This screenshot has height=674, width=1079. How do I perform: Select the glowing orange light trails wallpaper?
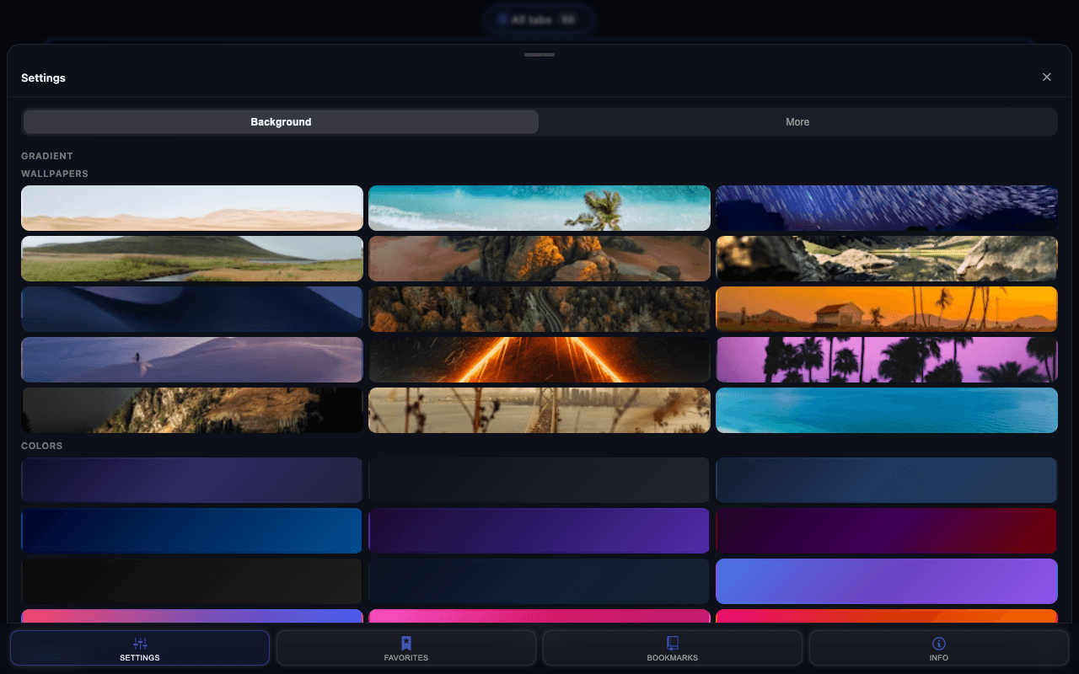[539, 360]
